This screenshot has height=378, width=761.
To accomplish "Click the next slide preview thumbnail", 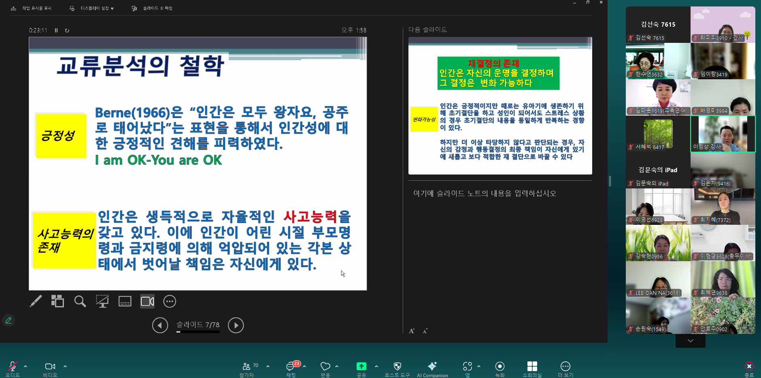I will [x=500, y=106].
